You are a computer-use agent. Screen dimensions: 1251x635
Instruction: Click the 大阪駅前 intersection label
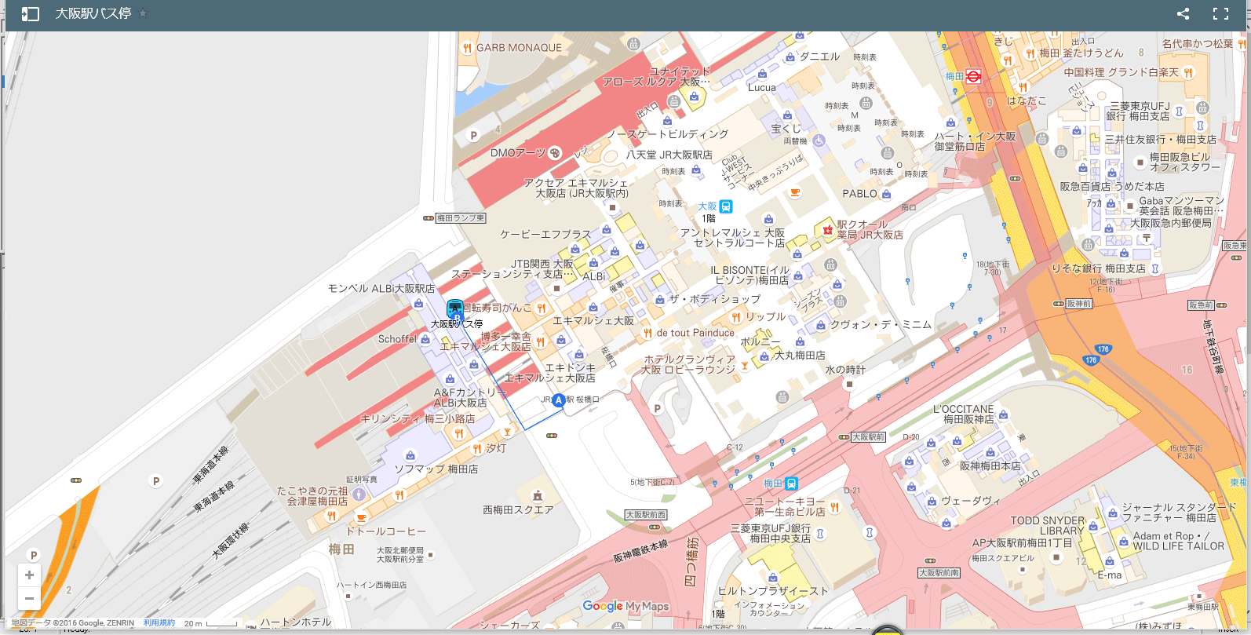(x=869, y=437)
